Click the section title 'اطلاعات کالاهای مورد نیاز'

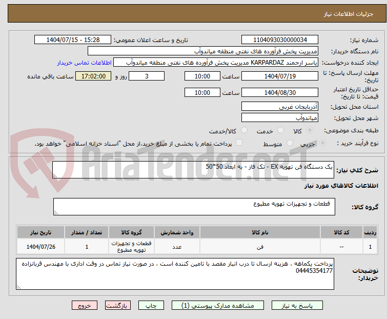(x=341, y=186)
